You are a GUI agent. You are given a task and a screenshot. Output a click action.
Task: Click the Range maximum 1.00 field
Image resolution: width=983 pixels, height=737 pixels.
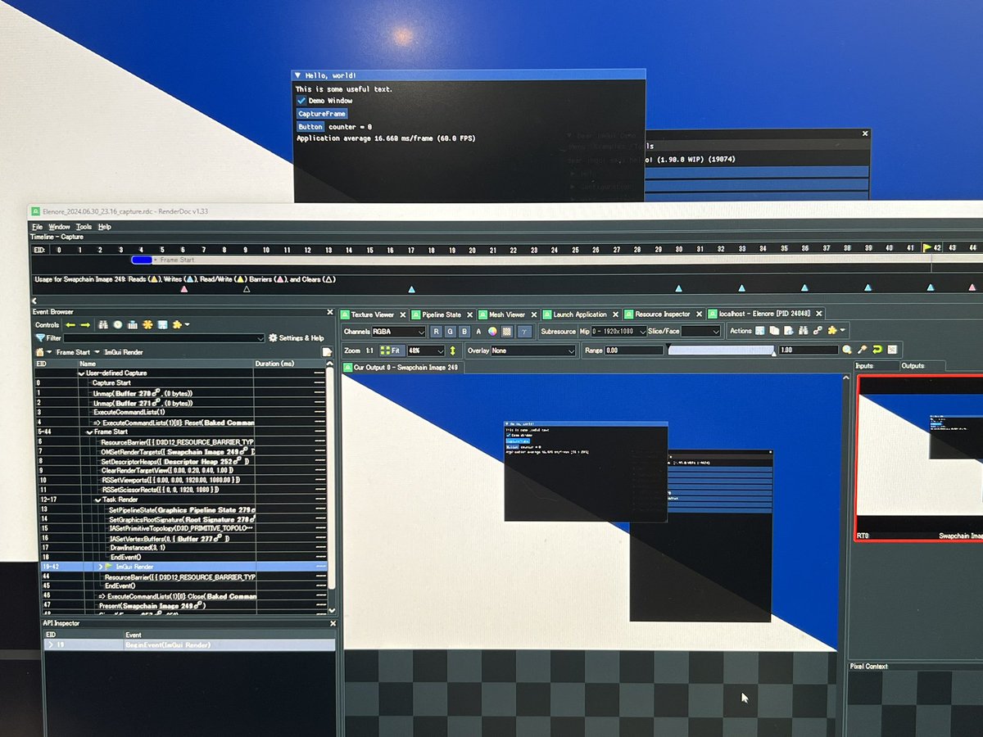tap(809, 350)
